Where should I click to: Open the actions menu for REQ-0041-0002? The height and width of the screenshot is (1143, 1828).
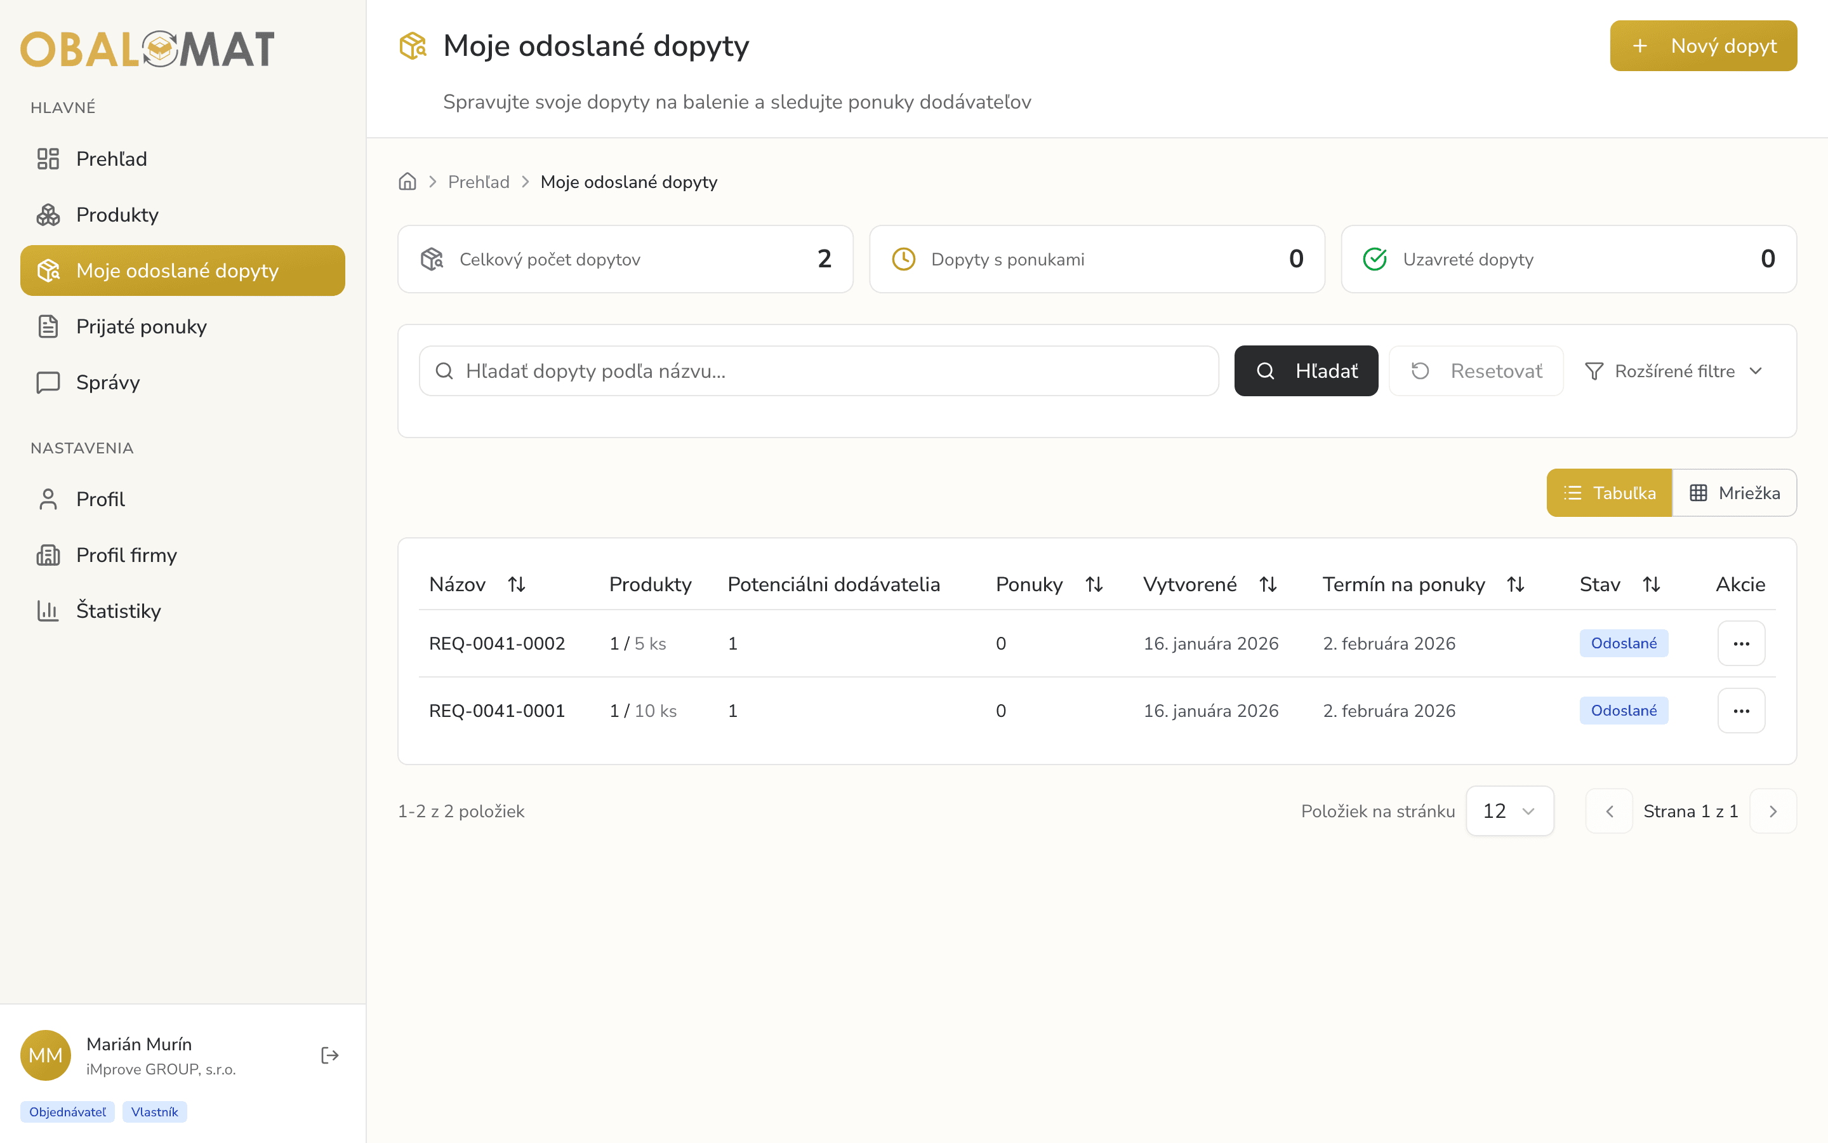(1740, 643)
